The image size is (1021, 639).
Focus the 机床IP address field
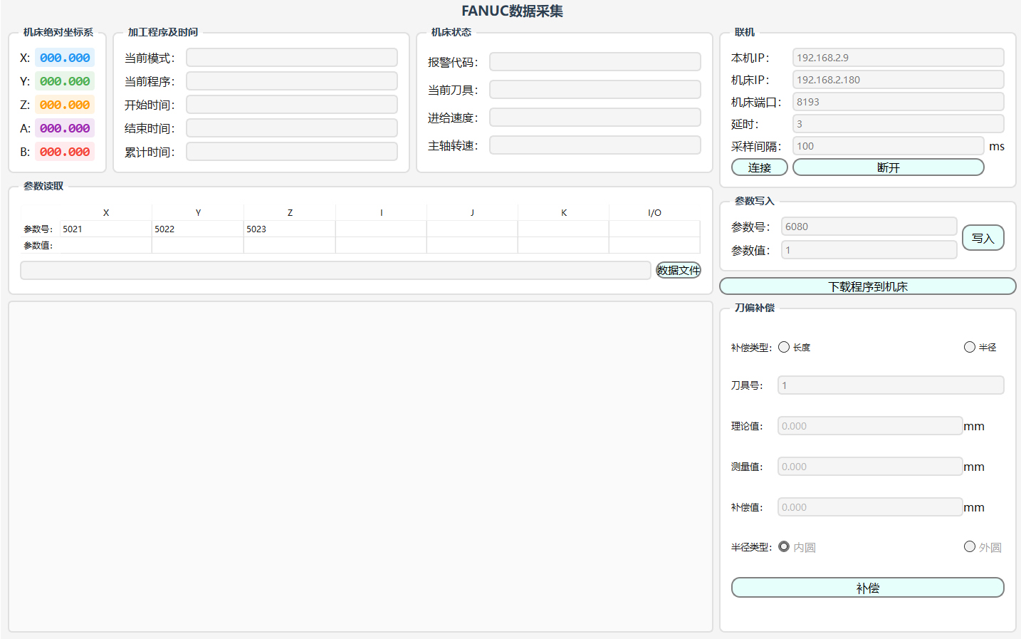(897, 80)
